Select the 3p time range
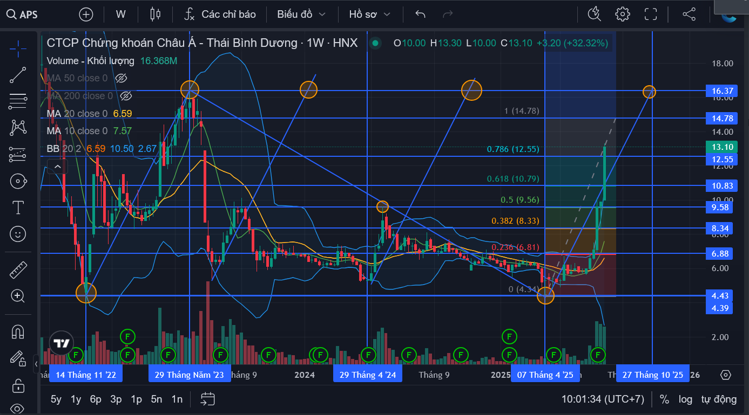 coord(116,399)
